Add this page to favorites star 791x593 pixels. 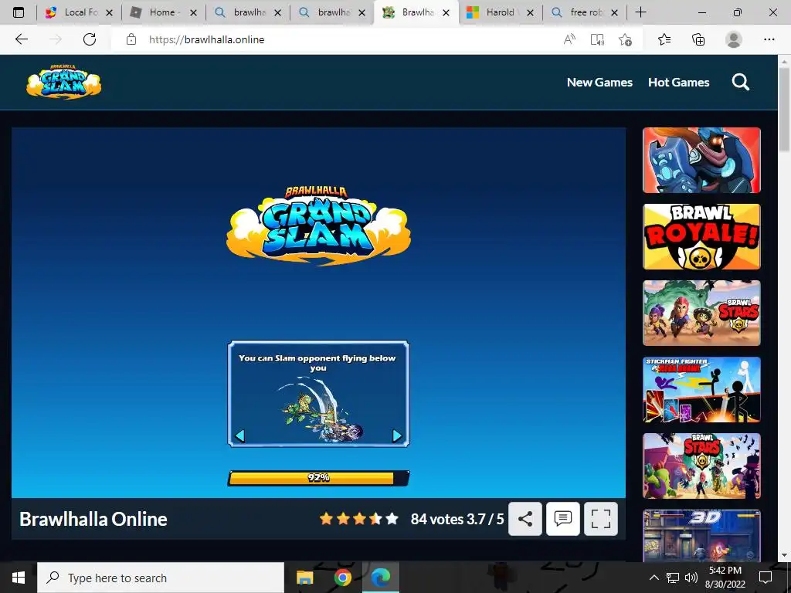625,39
